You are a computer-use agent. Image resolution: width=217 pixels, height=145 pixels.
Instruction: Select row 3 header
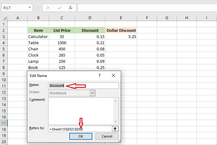point(4,36)
